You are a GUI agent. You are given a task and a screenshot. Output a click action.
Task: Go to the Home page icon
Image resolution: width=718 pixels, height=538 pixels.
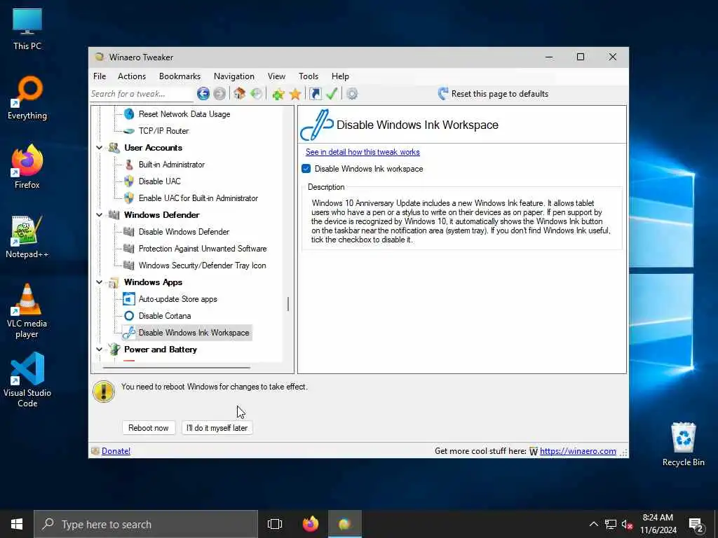(239, 94)
